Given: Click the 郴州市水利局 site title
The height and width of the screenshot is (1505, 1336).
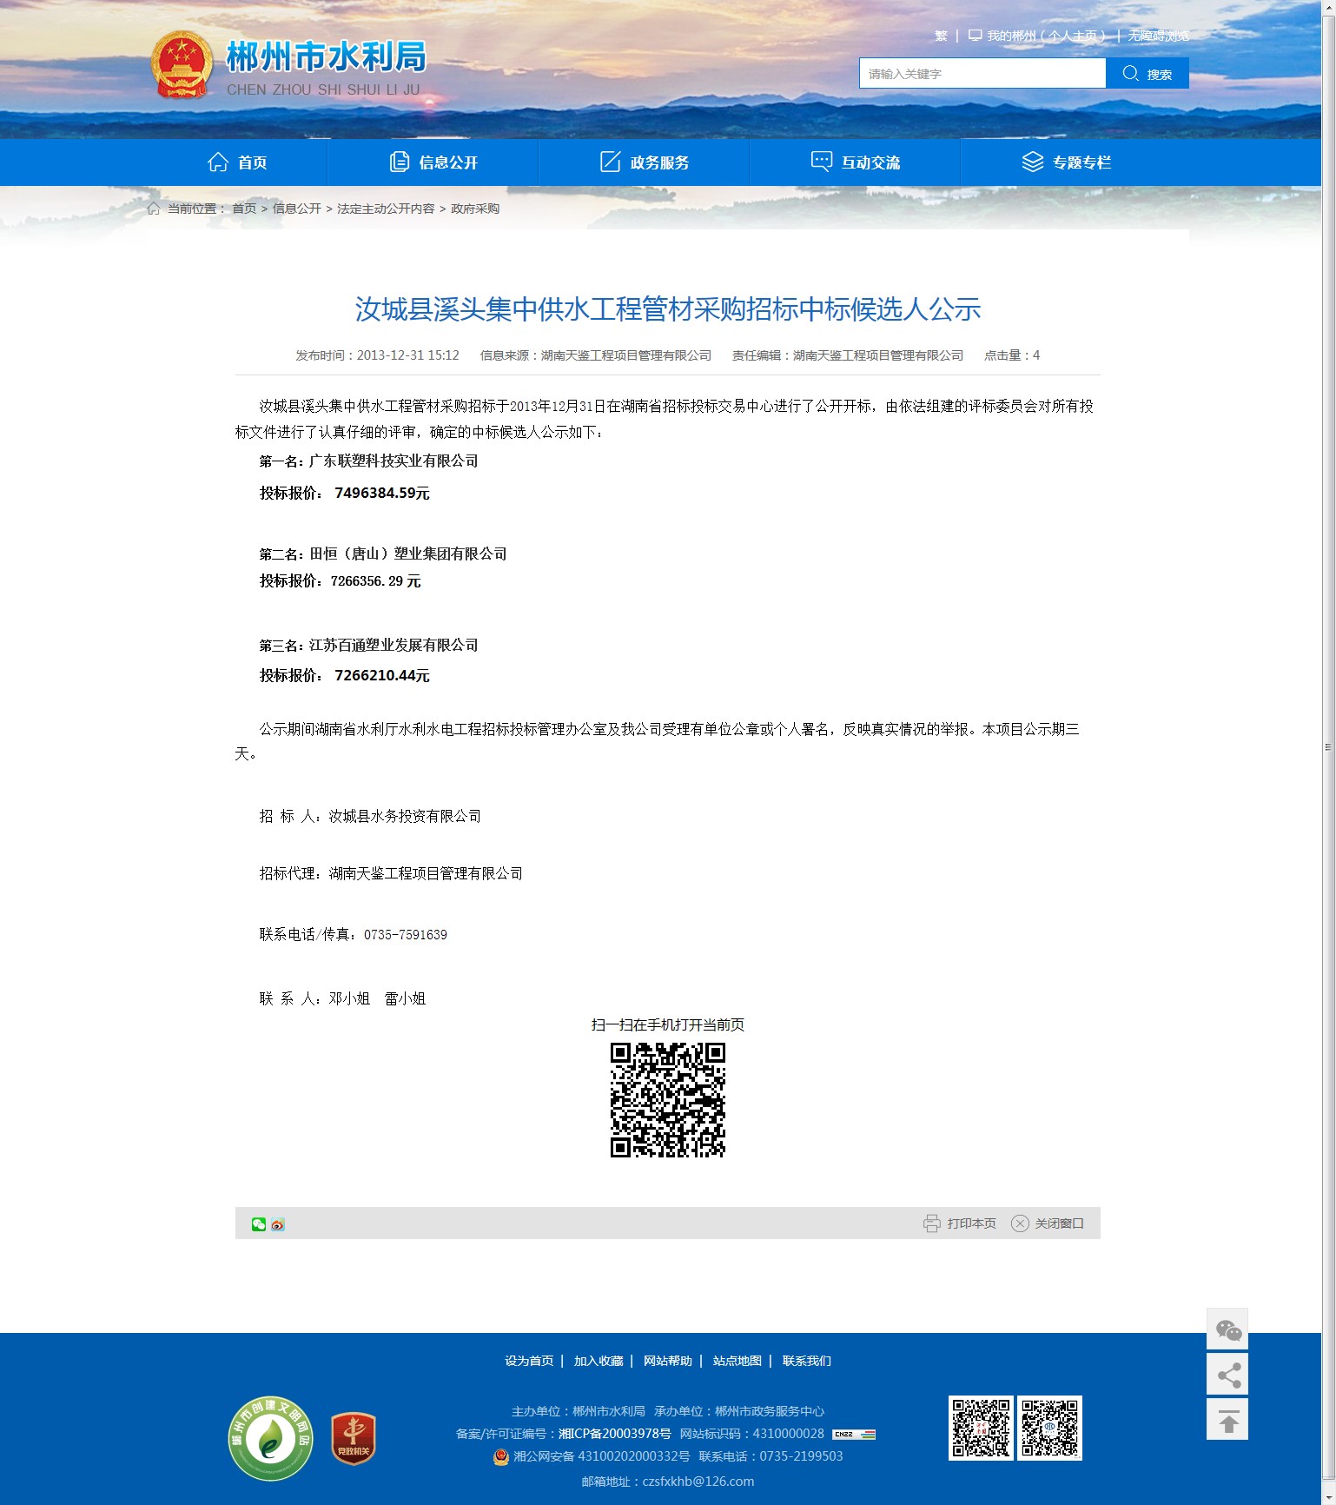Looking at the screenshot, I should click(327, 56).
